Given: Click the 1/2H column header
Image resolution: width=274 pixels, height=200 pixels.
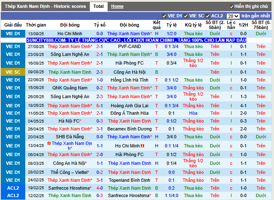Looking at the screenshot, I should [x=243, y=25].
